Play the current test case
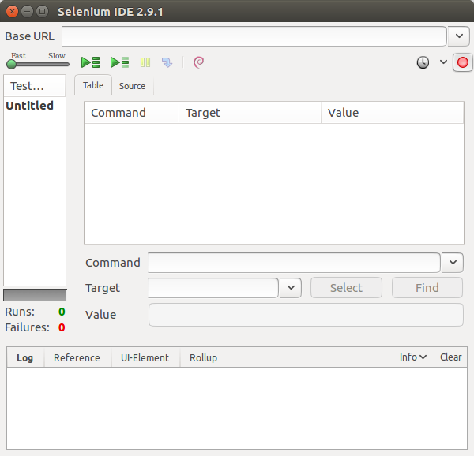The image size is (474, 456). coord(120,62)
